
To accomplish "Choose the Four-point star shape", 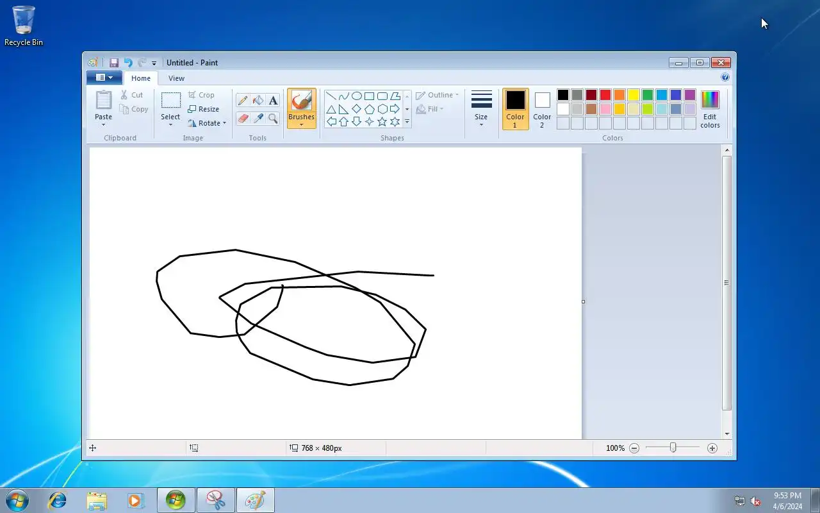I will click(370, 121).
